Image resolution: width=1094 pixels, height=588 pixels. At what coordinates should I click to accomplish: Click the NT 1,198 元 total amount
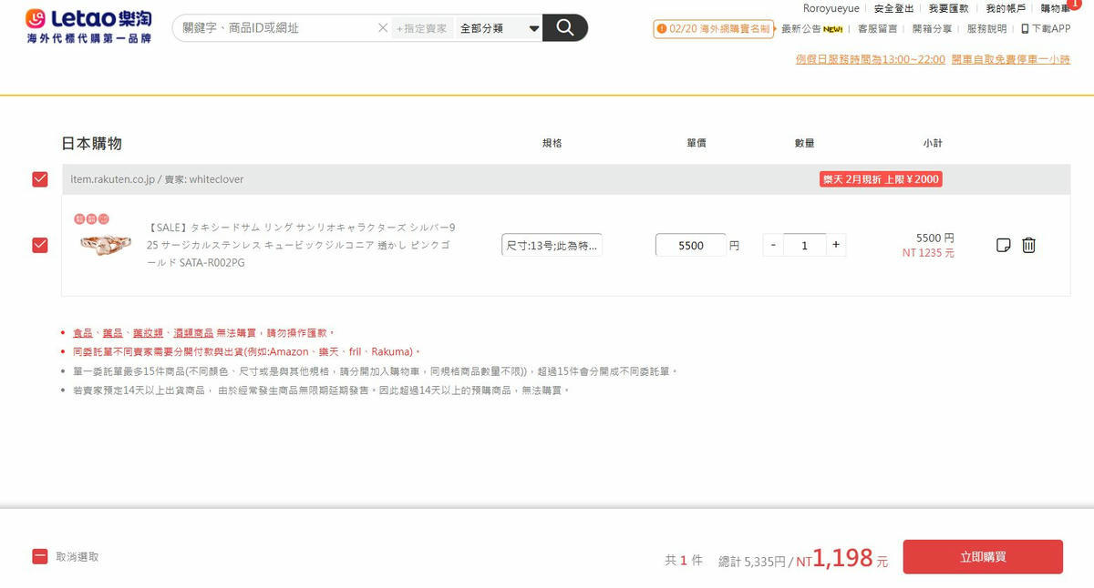(841, 558)
